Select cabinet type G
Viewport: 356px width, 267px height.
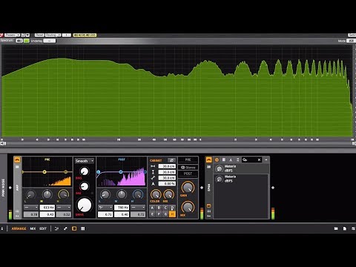(x=165, y=214)
